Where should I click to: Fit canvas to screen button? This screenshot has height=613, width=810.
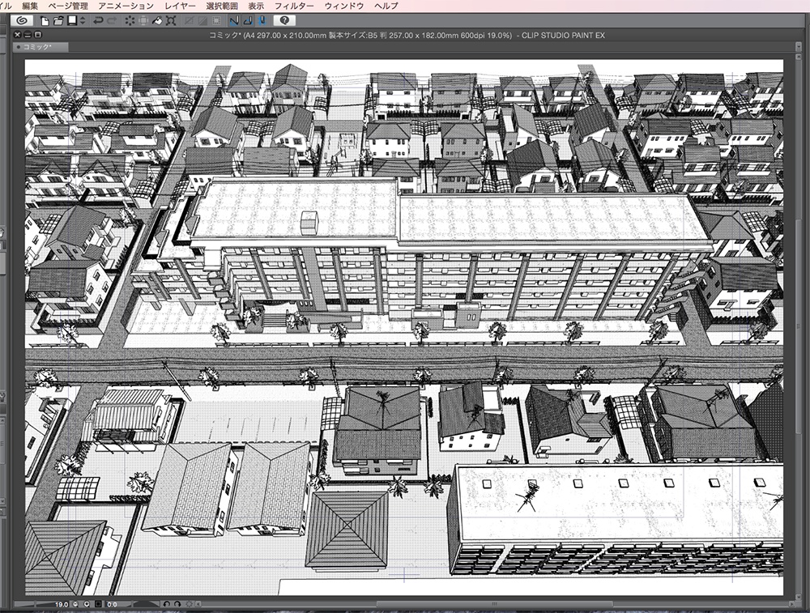(x=98, y=604)
